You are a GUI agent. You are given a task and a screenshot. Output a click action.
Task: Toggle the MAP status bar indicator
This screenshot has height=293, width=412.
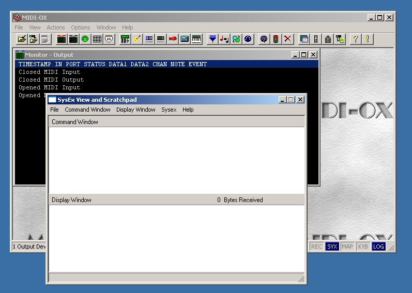click(x=347, y=246)
